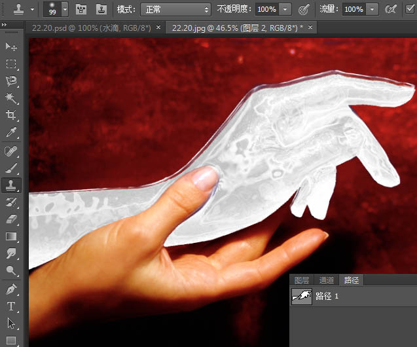Select the Clone Stamp tool in toolbox
The image size is (417, 347).
point(11,185)
